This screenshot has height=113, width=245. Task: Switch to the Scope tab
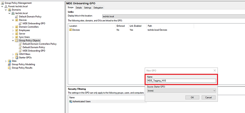pos(70,8)
